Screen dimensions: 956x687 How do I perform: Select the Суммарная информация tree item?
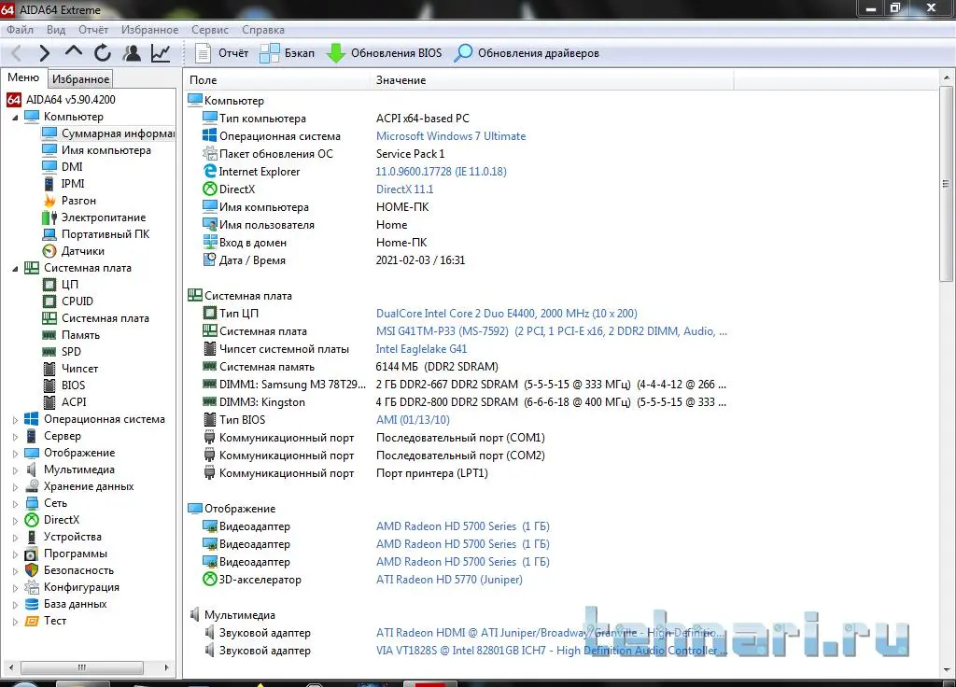coord(108,133)
